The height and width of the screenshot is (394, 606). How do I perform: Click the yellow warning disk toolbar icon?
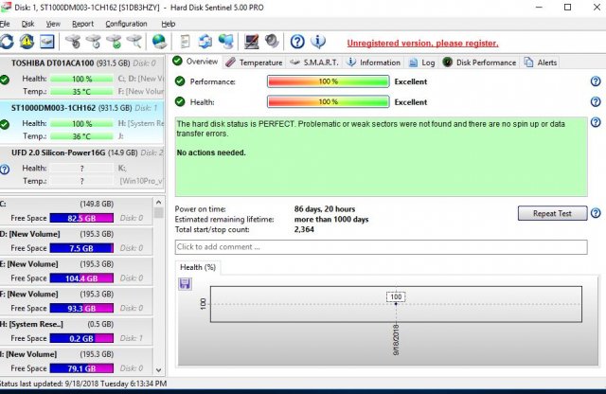click(x=27, y=42)
